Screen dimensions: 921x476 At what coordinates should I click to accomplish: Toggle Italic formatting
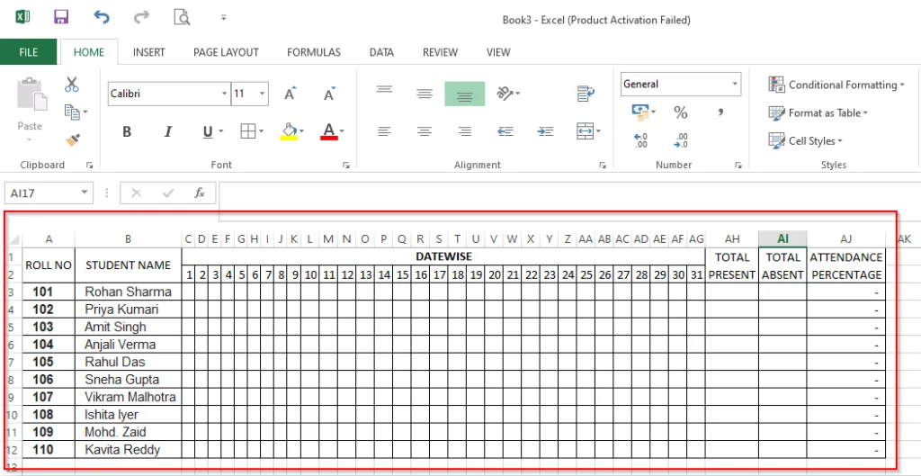168,131
